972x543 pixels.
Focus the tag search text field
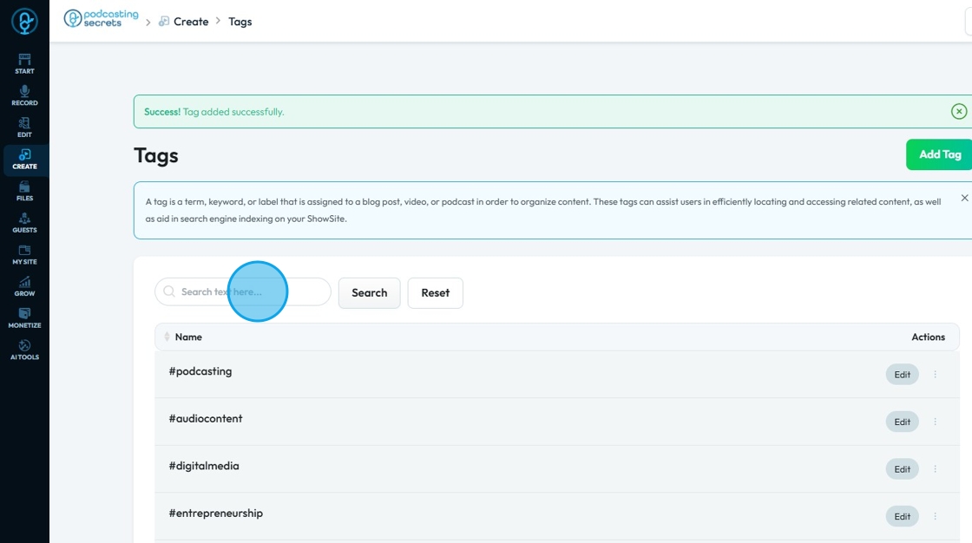[x=247, y=292]
